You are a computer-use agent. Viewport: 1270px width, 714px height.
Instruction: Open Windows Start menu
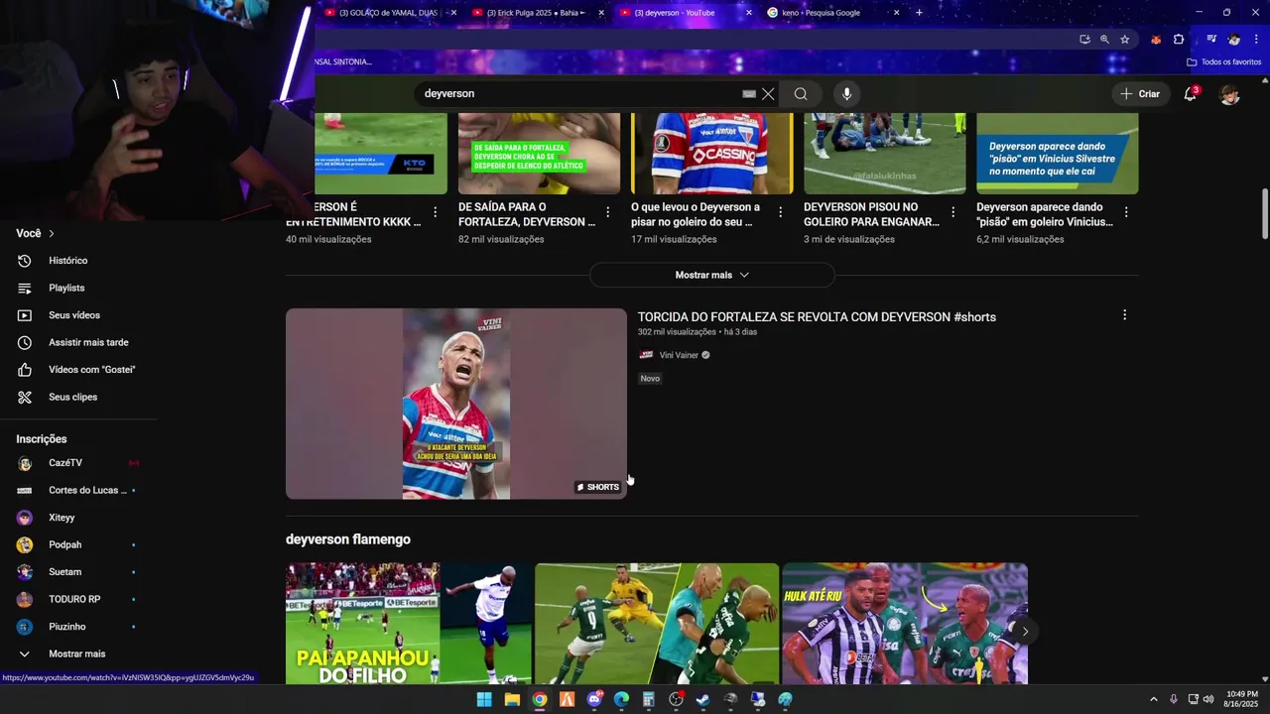tap(484, 700)
